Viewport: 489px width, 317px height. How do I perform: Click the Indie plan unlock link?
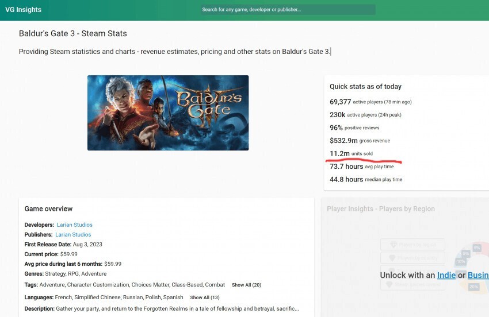[x=446, y=275]
